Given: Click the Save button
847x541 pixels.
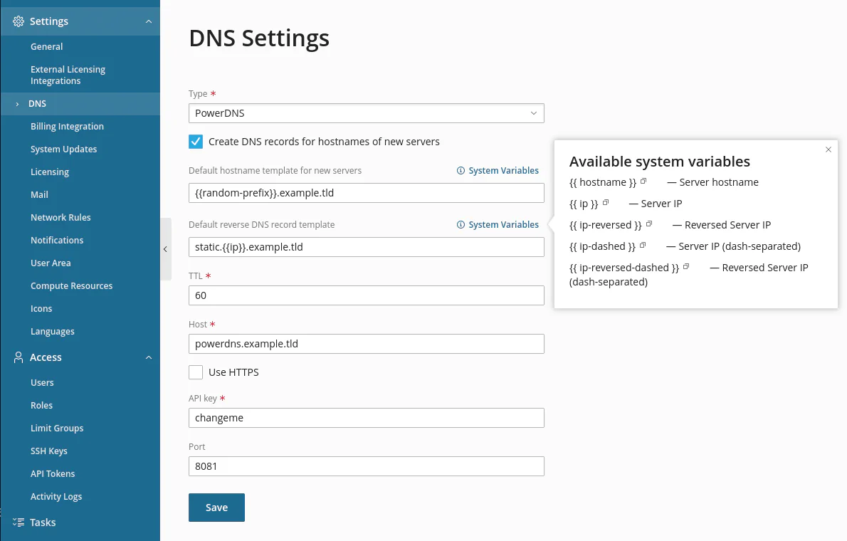Looking at the screenshot, I should (216, 507).
